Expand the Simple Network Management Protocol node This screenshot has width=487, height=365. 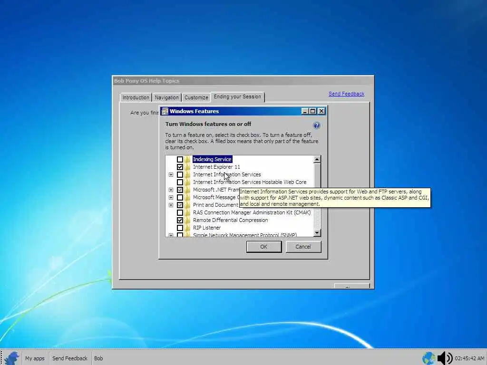(x=171, y=235)
